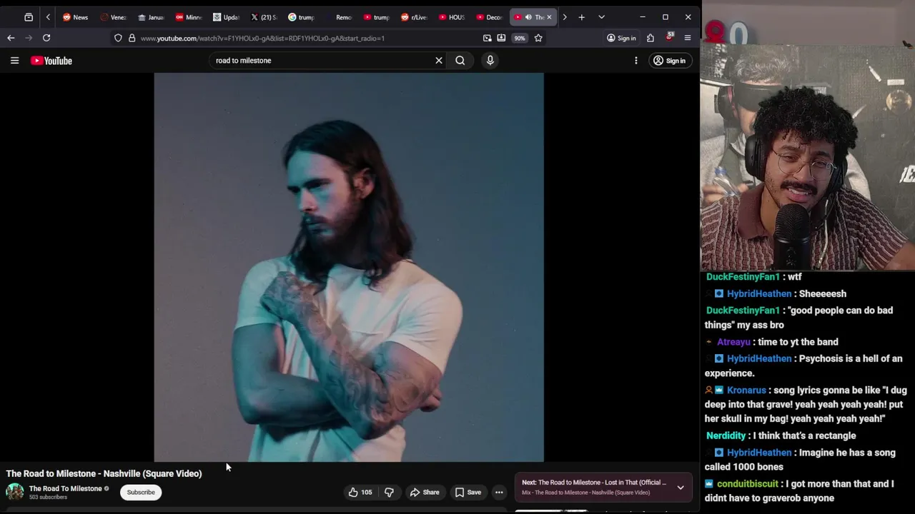Open chat user Kronarus name

(x=746, y=390)
